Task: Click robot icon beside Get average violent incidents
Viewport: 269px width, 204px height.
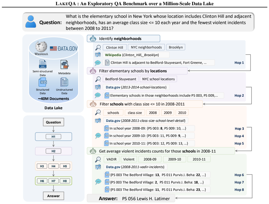Action: click(x=93, y=151)
